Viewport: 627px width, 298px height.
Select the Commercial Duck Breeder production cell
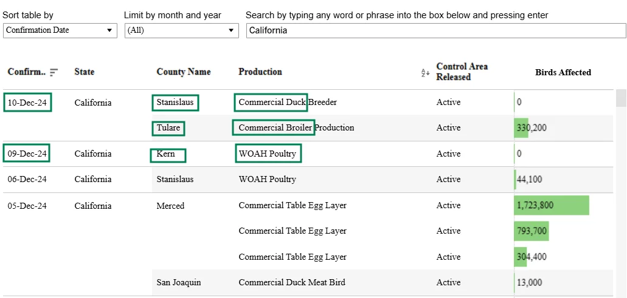pos(288,102)
